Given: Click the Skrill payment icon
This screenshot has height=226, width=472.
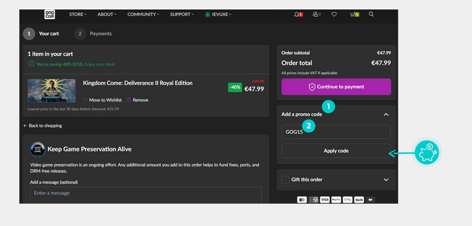Looking at the screenshot, I should click(x=359, y=199).
